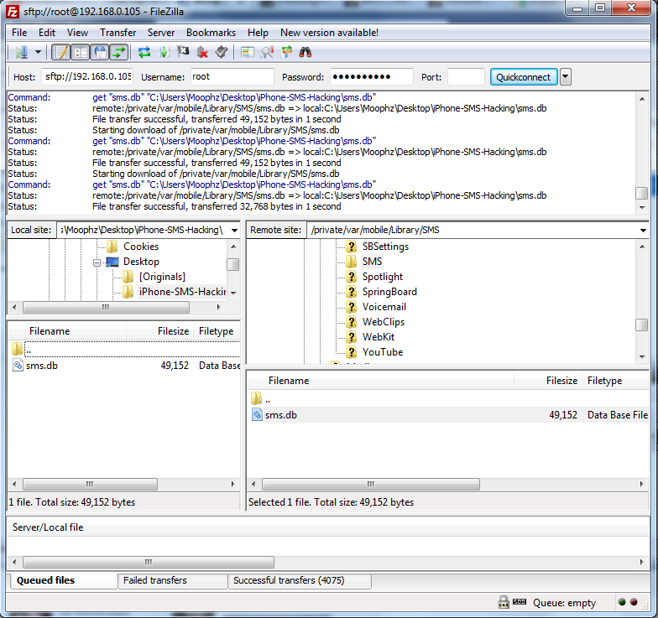
Task: Open directory comparison icon
Action: coord(247,52)
